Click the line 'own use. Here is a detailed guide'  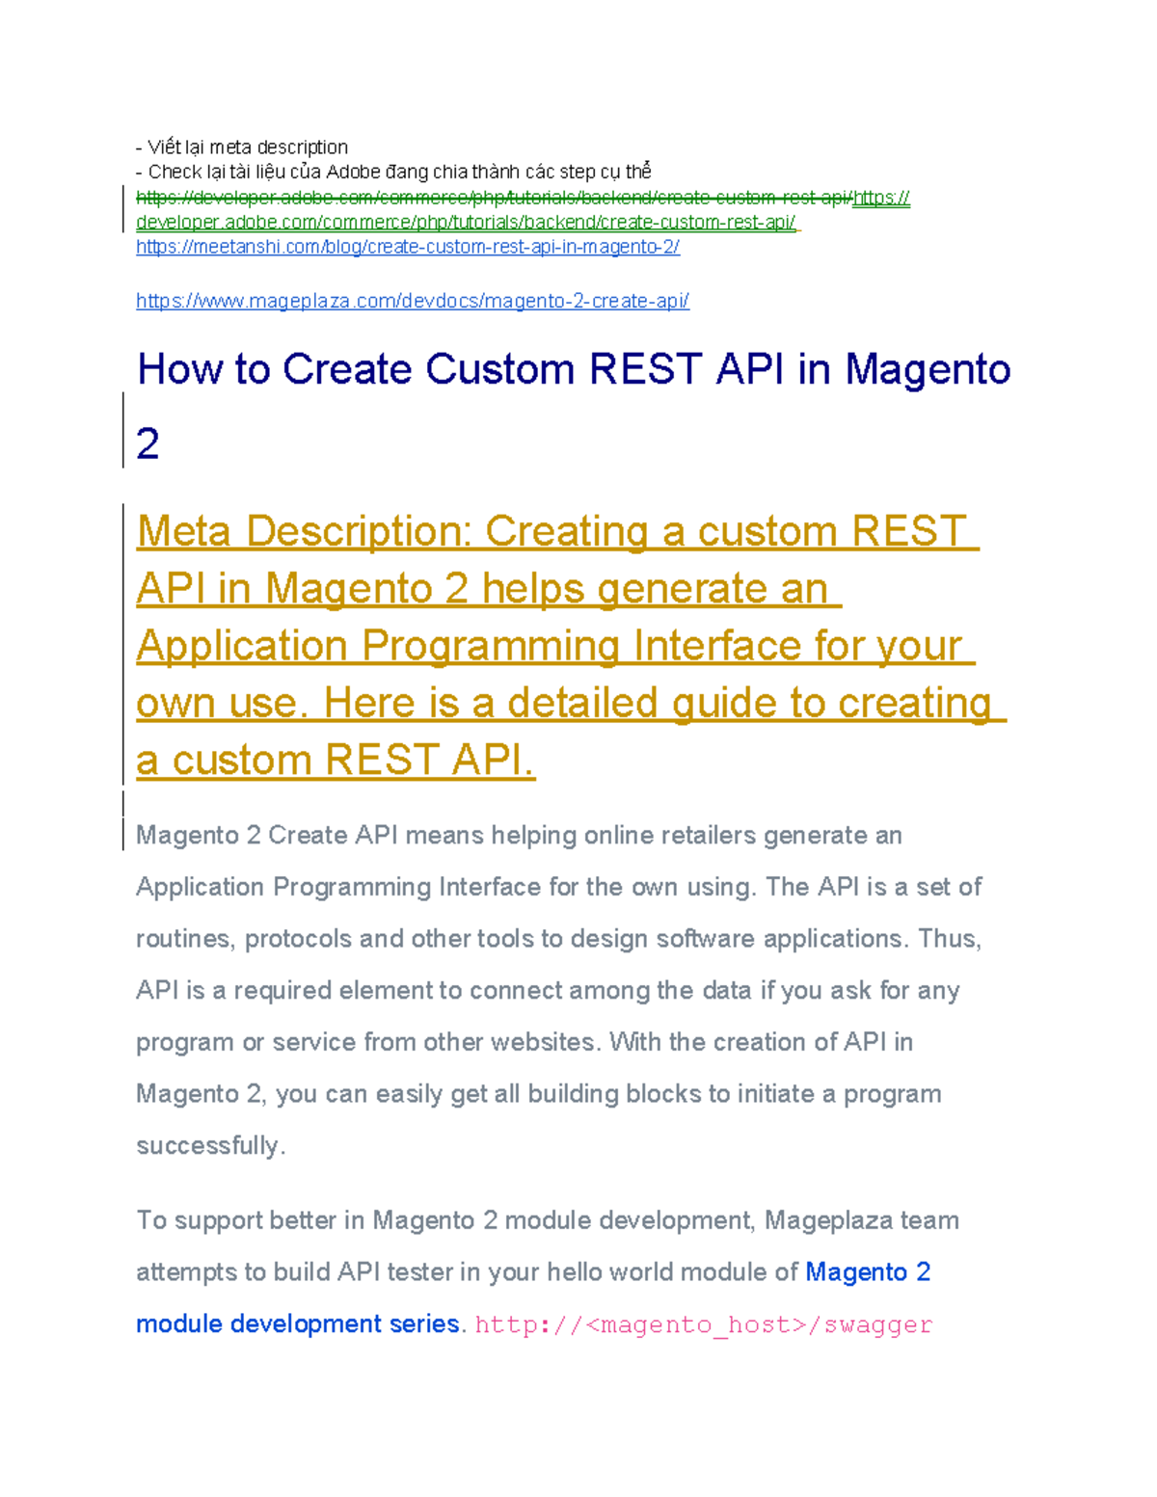(571, 703)
